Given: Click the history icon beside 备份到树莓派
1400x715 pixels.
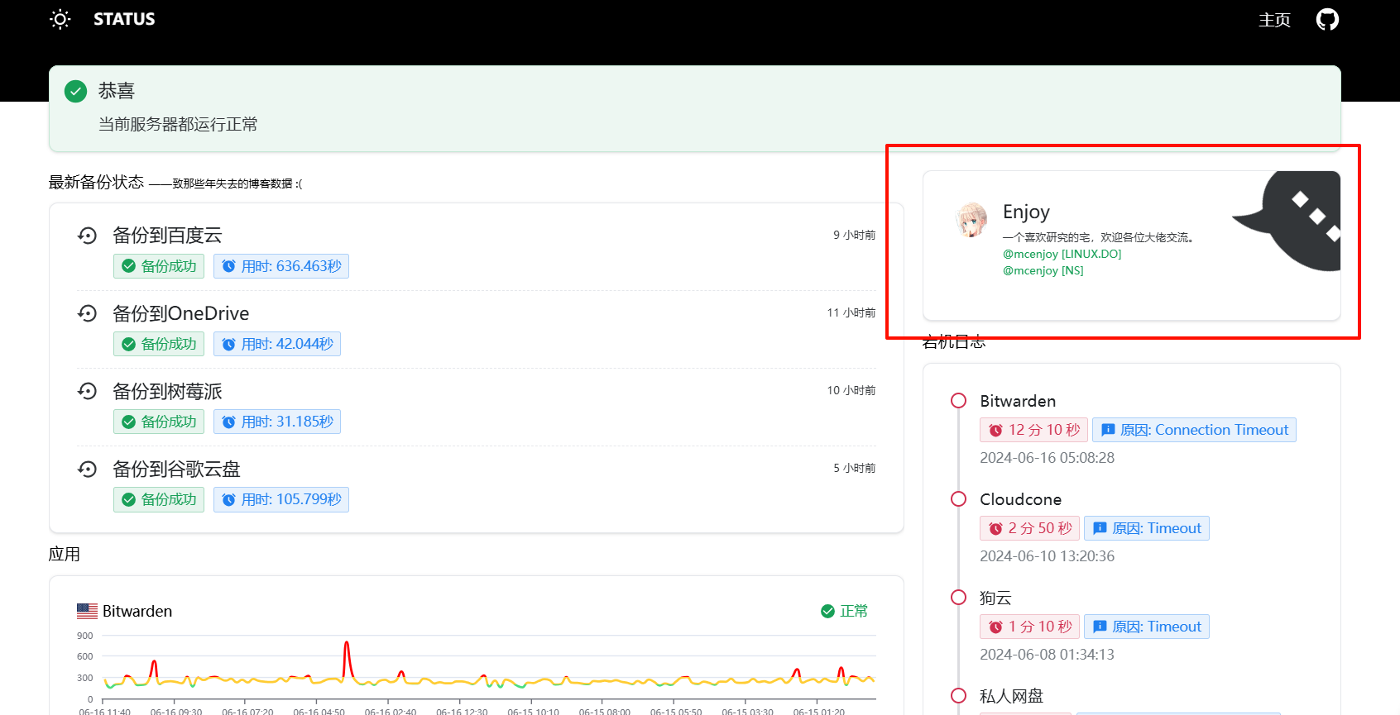Looking at the screenshot, I should [x=88, y=391].
